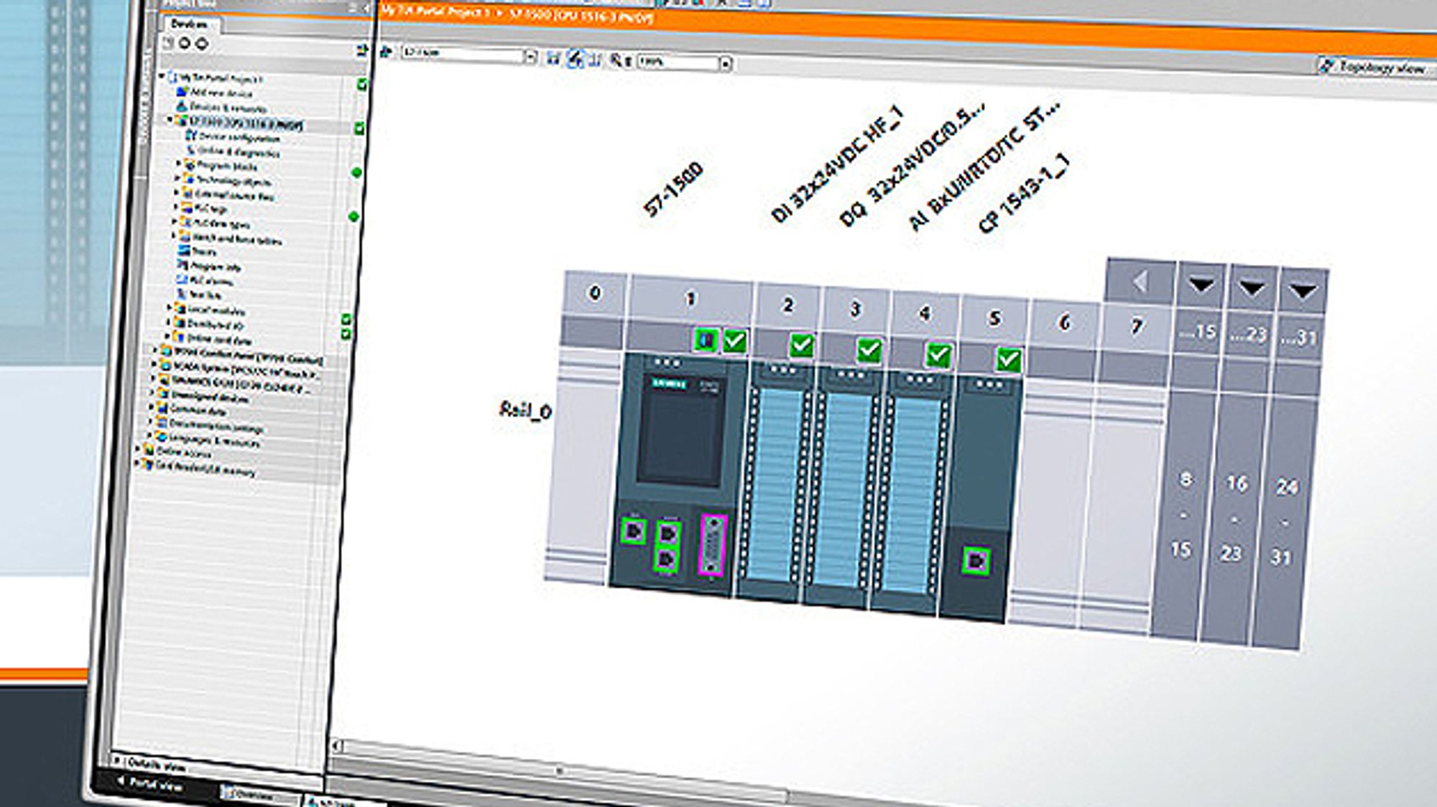Viewport: 1437px width, 807px height.
Task: Click the icon left of device selector box
Action: pos(387,52)
